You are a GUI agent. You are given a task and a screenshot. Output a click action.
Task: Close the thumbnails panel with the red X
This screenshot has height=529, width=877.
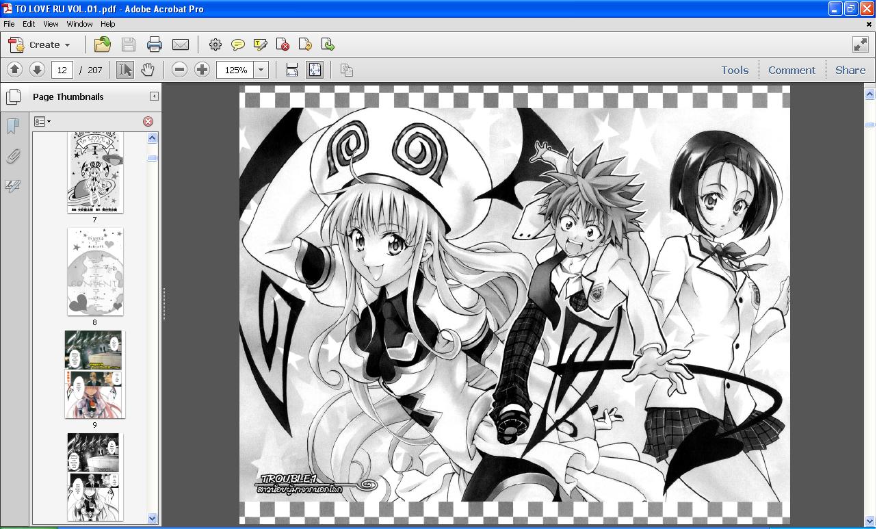coord(148,121)
